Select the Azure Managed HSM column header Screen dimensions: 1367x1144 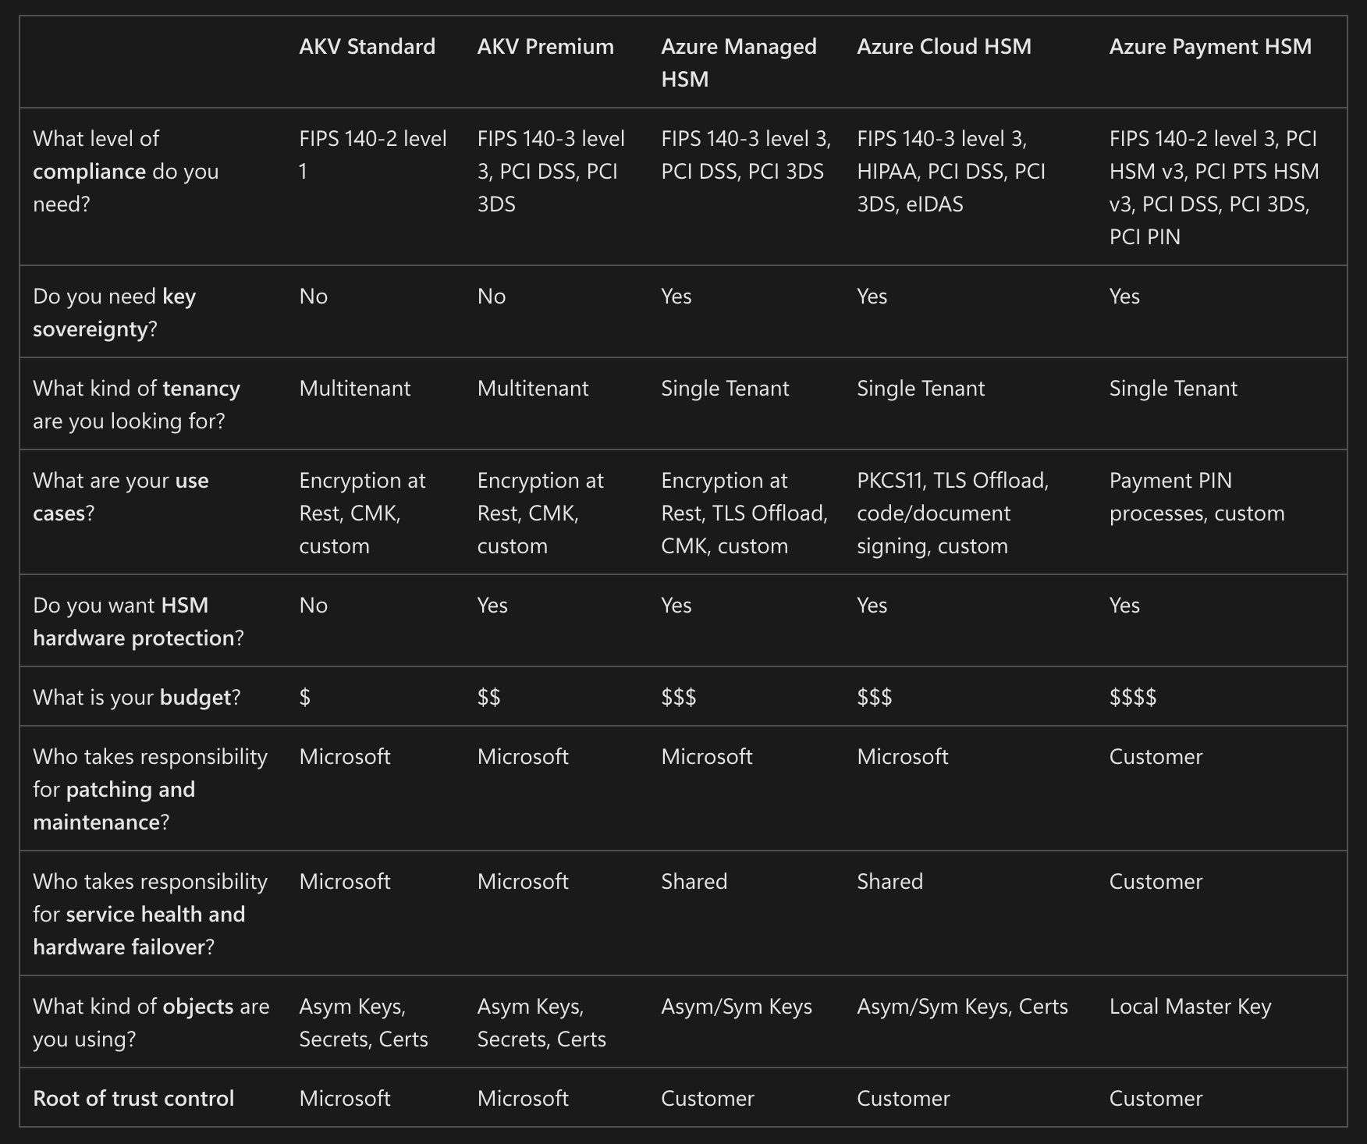tap(738, 62)
